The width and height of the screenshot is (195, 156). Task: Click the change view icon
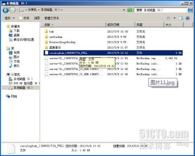[169, 18]
